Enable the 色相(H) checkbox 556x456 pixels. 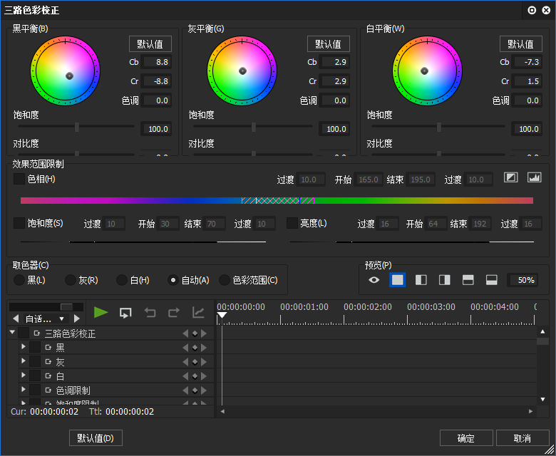[x=19, y=179]
